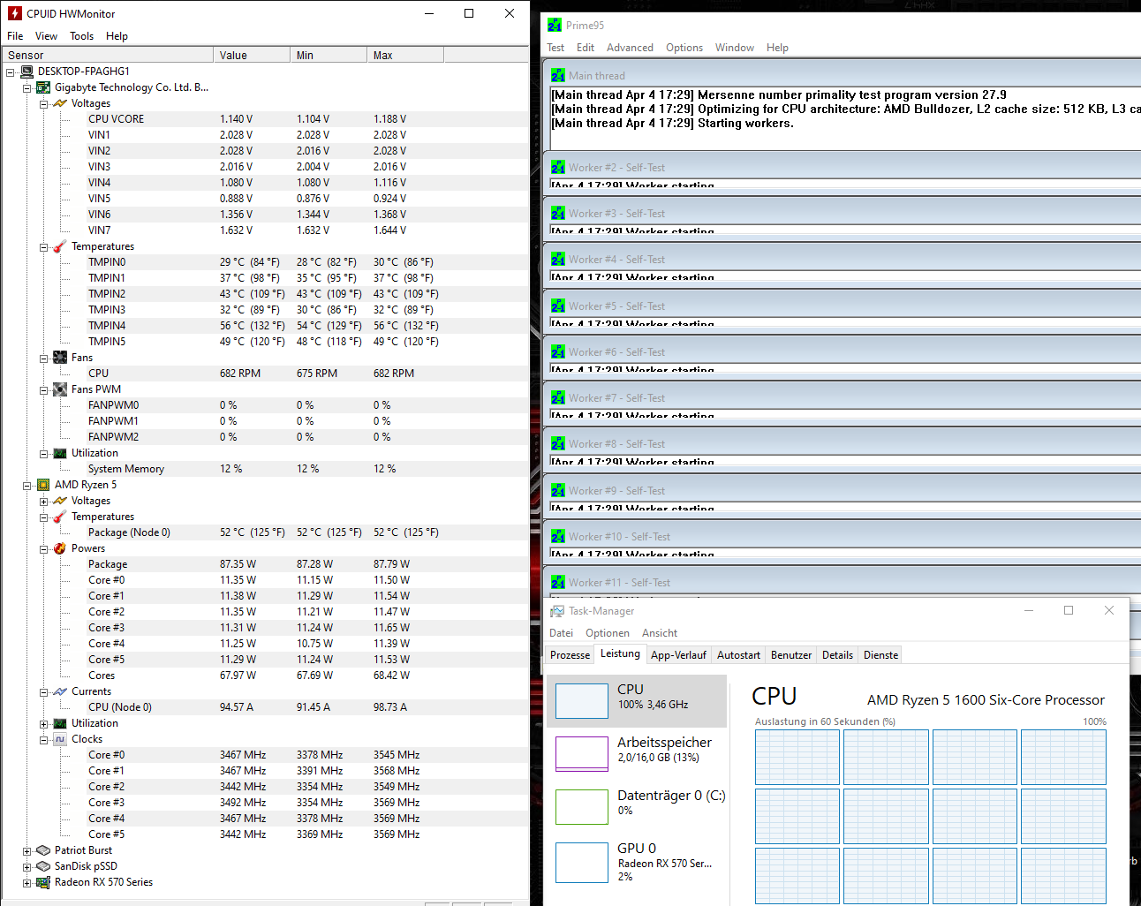Click the Voltages icon under Gigabyte node
The width and height of the screenshot is (1141, 906).
[x=59, y=102]
